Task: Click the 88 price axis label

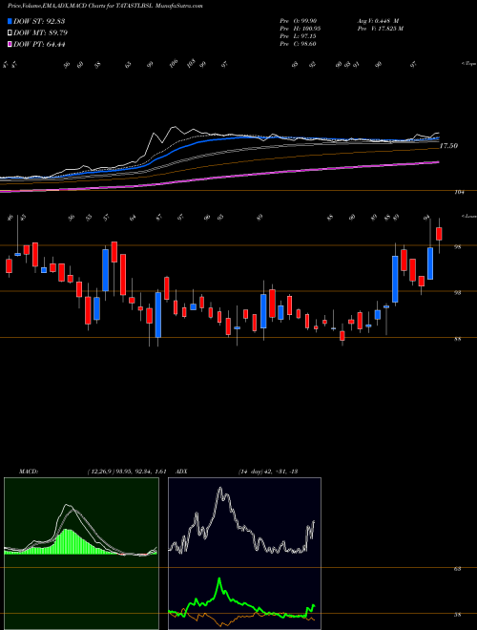Action: 457,339
